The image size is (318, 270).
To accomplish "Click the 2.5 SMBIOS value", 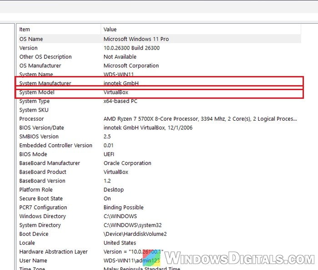I will (107, 137).
